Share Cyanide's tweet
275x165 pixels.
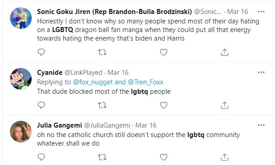point(224,105)
